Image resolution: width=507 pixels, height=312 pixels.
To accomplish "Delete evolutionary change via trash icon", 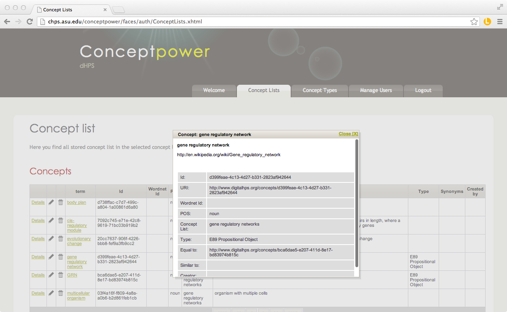I will (61, 239).
